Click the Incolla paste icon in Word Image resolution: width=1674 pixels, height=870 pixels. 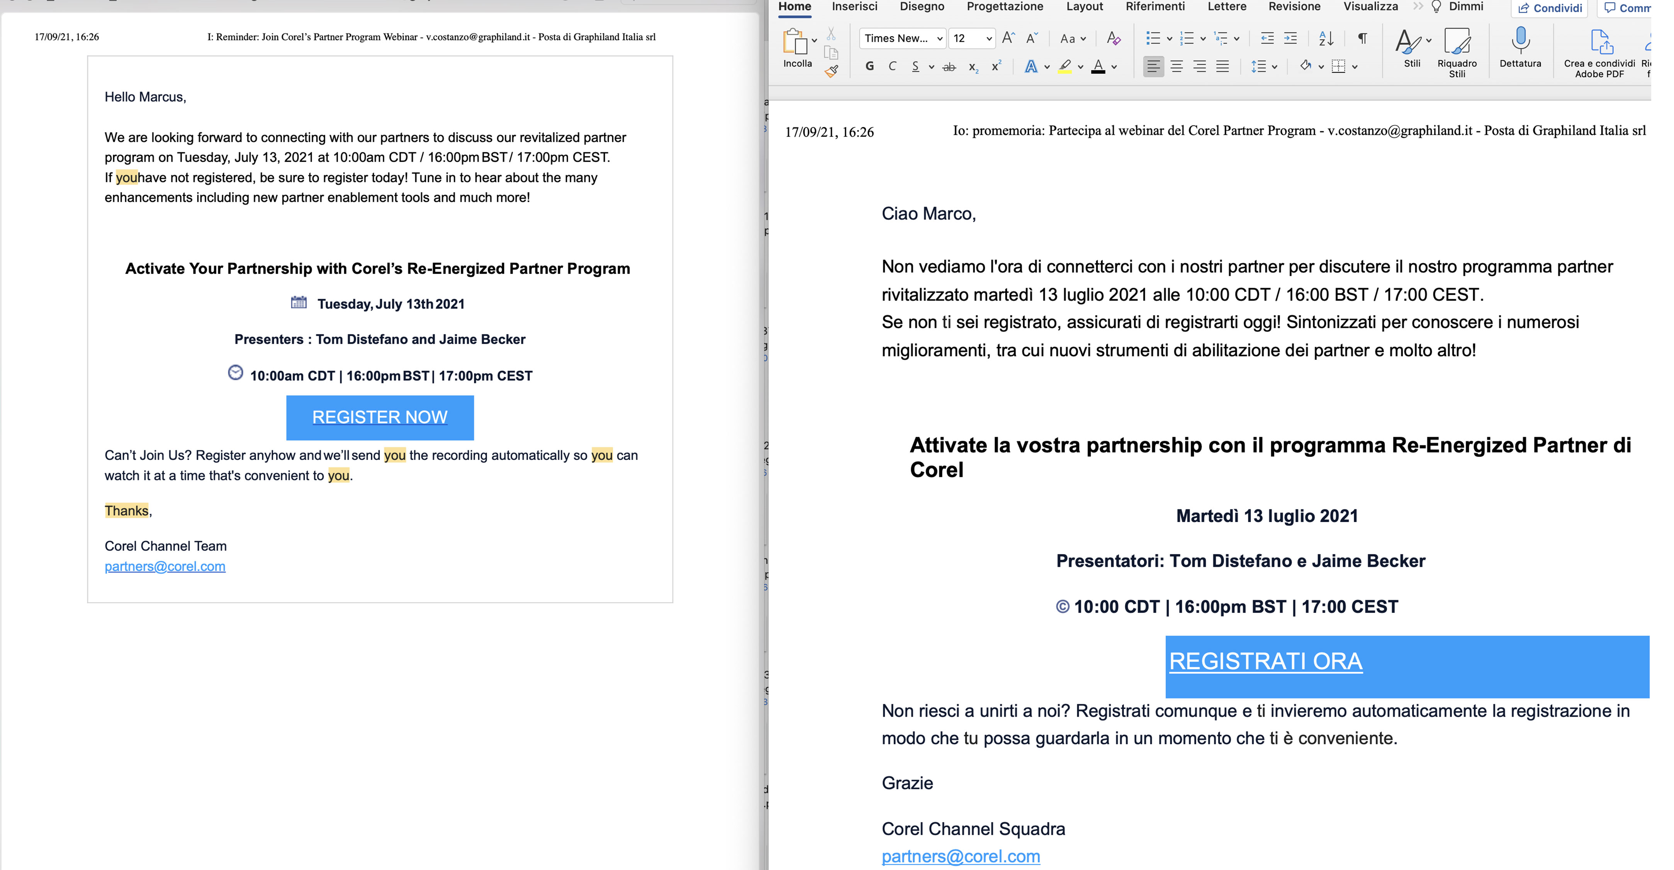tap(794, 42)
